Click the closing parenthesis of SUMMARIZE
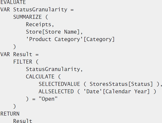 coord(14,47)
